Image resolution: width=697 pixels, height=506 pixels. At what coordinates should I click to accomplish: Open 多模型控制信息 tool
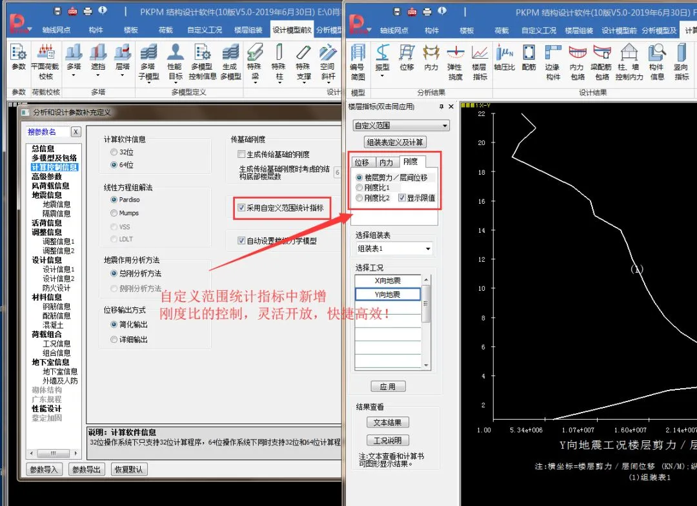click(202, 61)
